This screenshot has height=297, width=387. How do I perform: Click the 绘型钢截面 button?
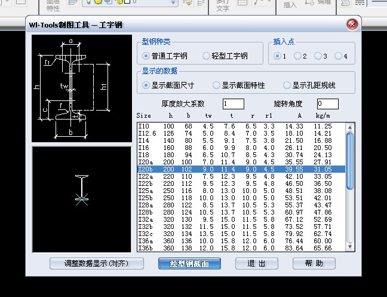pyautogui.click(x=189, y=264)
